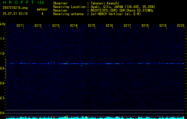Click the Receiving antenna label
This screenshot has width=187, height=119.
68,14
